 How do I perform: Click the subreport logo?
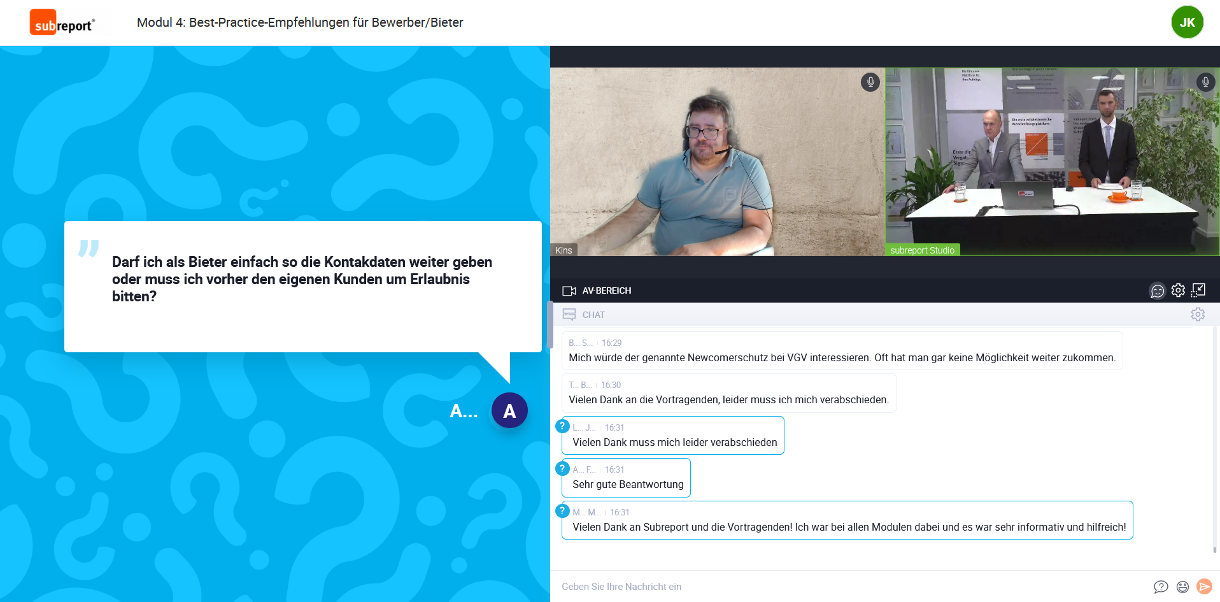[62, 23]
